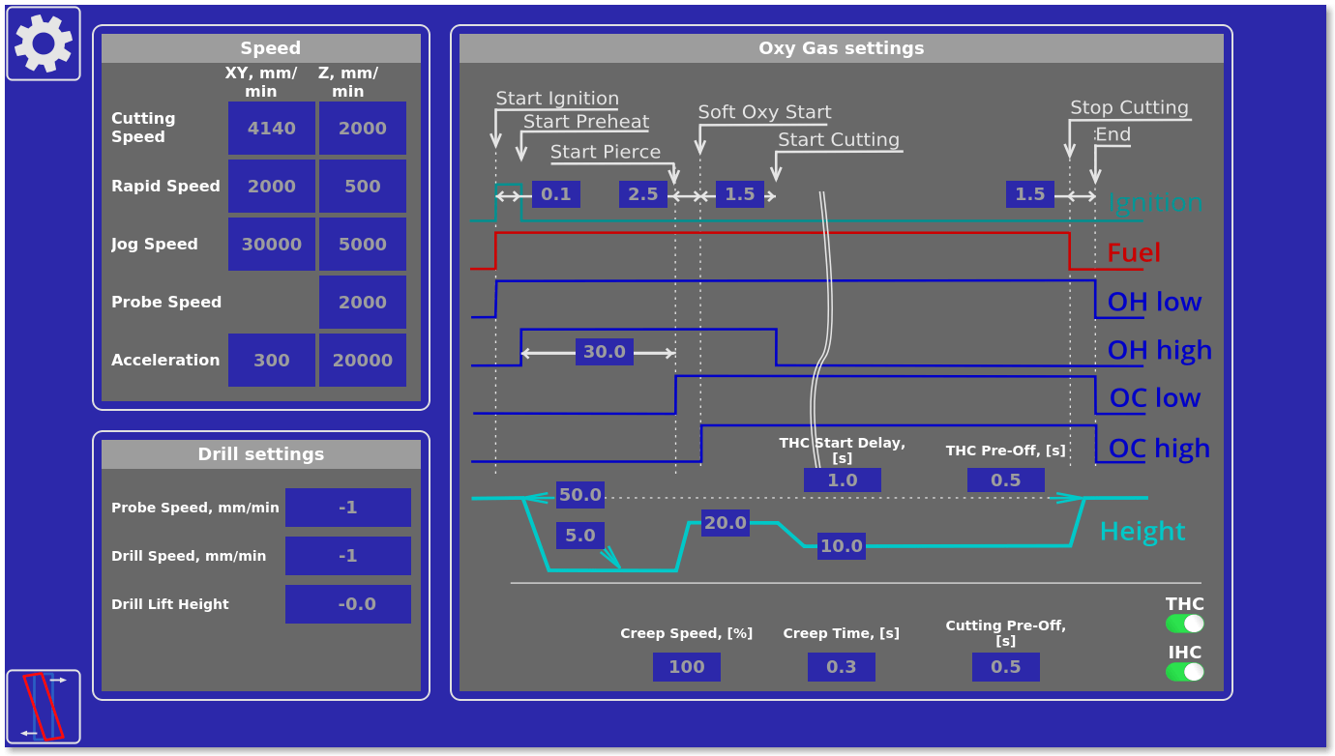Edit the Drill Lift Height value
This screenshot has width=1335, height=756.
tap(347, 604)
